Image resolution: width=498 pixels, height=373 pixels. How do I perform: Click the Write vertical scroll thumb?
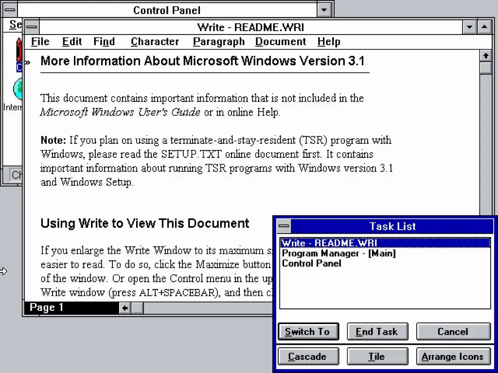point(486,68)
